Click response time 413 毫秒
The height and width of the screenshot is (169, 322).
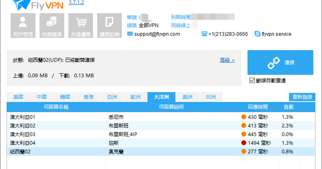tap(258, 126)
